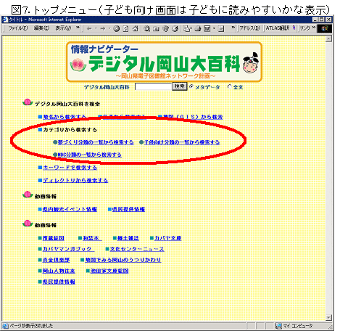Open the History toolbar icon

point(175,28)
